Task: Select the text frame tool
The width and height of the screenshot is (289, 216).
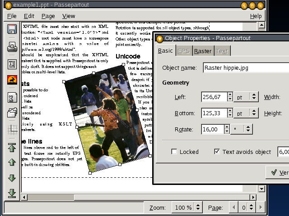Action: point(12,63)
